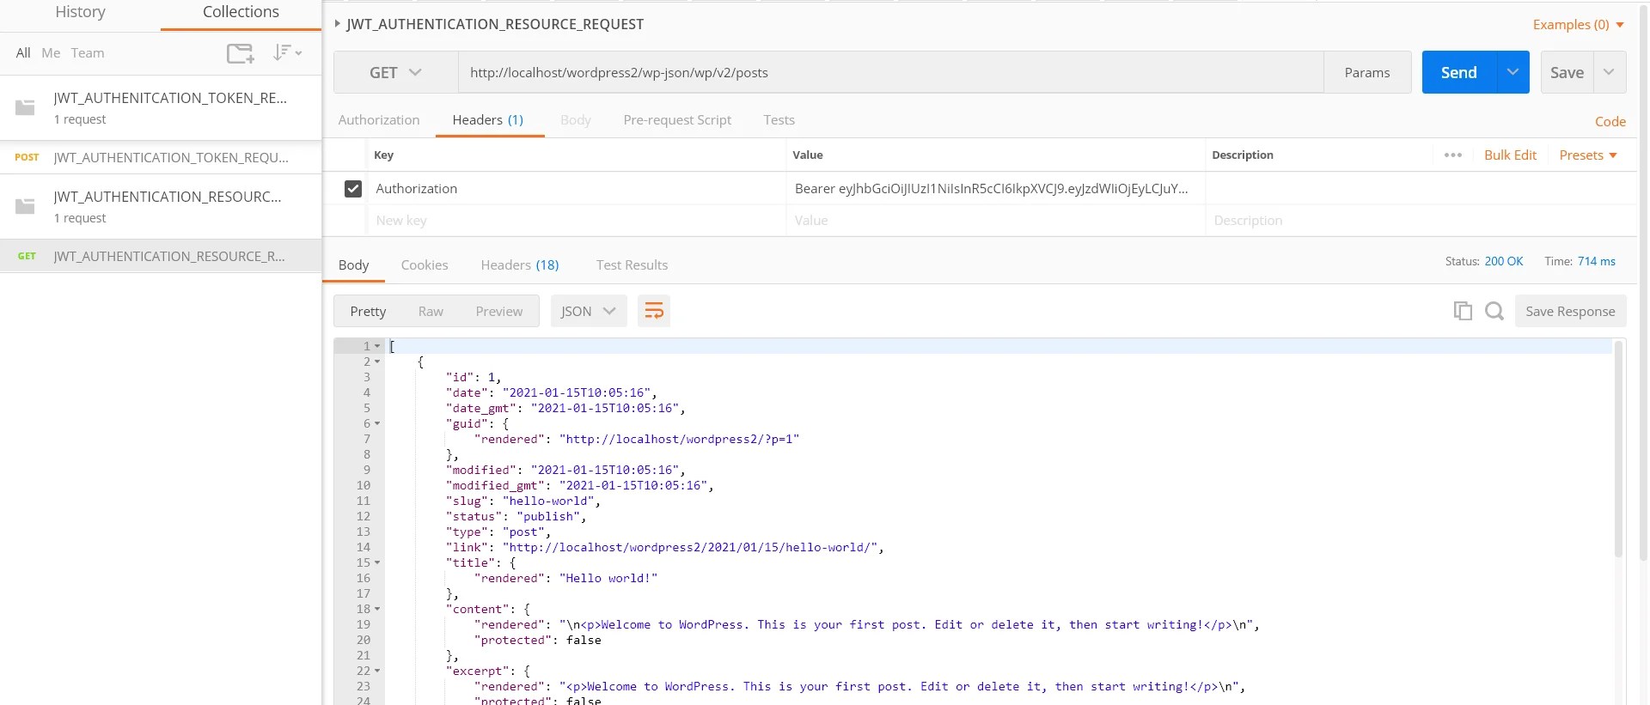
Task: Open the POST JWT_AUTHENTICATION_TOKEN_REQU... request
Action: click(161, 158)
